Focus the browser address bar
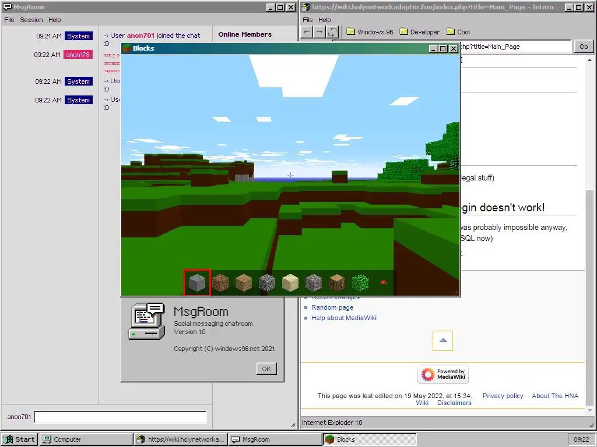The image size is (597, 447). [x=515, y=47]
